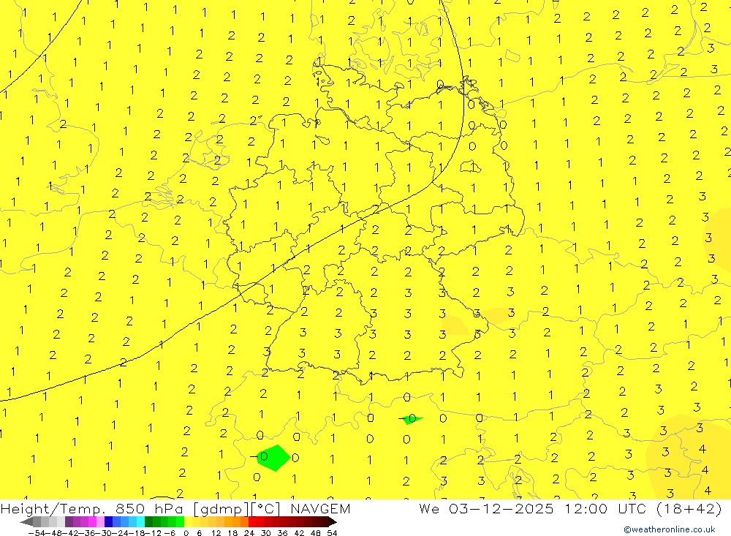Click the '12:00 UTC' time text
Screen dimensions: 731x536
(x=607, y=508)
